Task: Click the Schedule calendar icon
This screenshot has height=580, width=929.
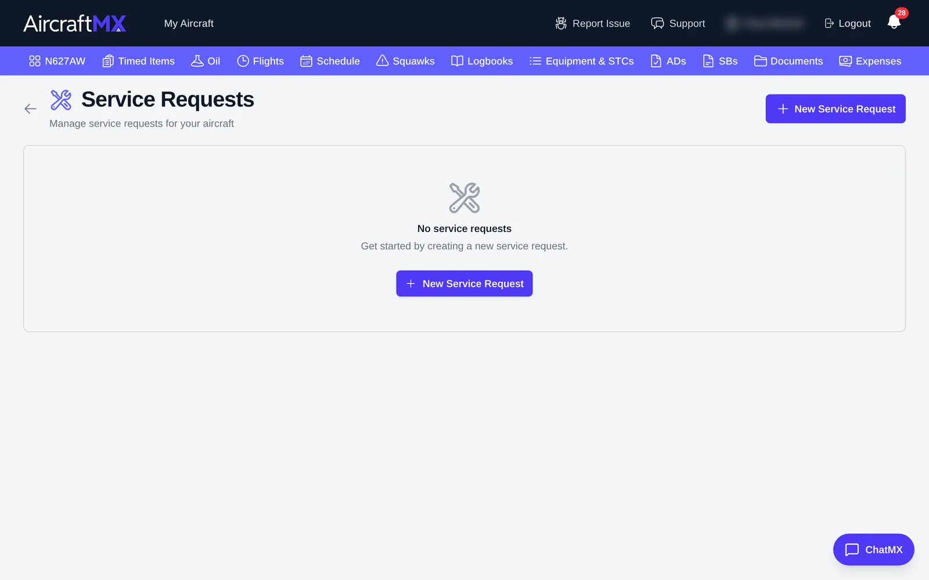Action: 306,61
